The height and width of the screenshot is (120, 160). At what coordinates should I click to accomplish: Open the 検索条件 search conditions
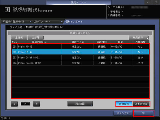pyautogui.click(x=139, y=37)
